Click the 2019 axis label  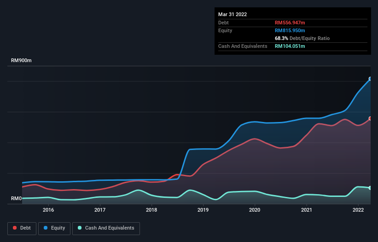(203, 210)
